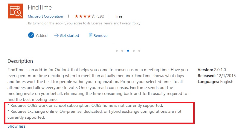Click the Remove link text

pos(100,36)
